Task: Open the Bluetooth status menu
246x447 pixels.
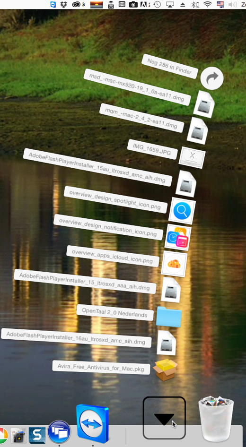Action: pos(195,4)
